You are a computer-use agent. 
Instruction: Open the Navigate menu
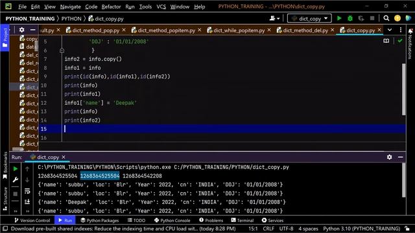pos(70,6)
